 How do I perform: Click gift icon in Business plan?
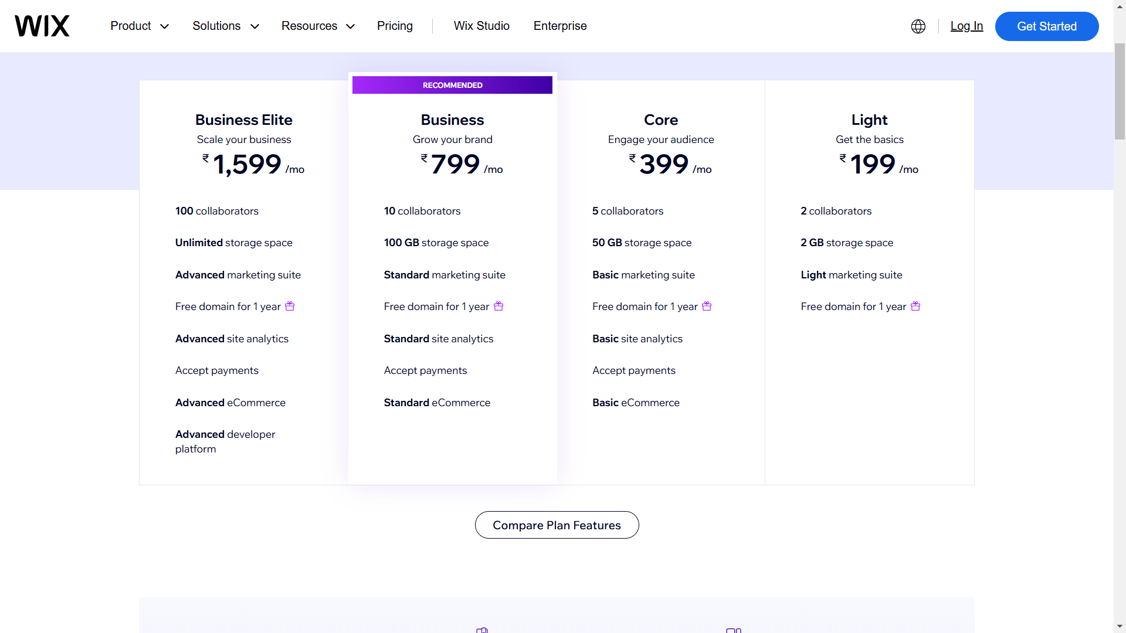pos(498,306)
